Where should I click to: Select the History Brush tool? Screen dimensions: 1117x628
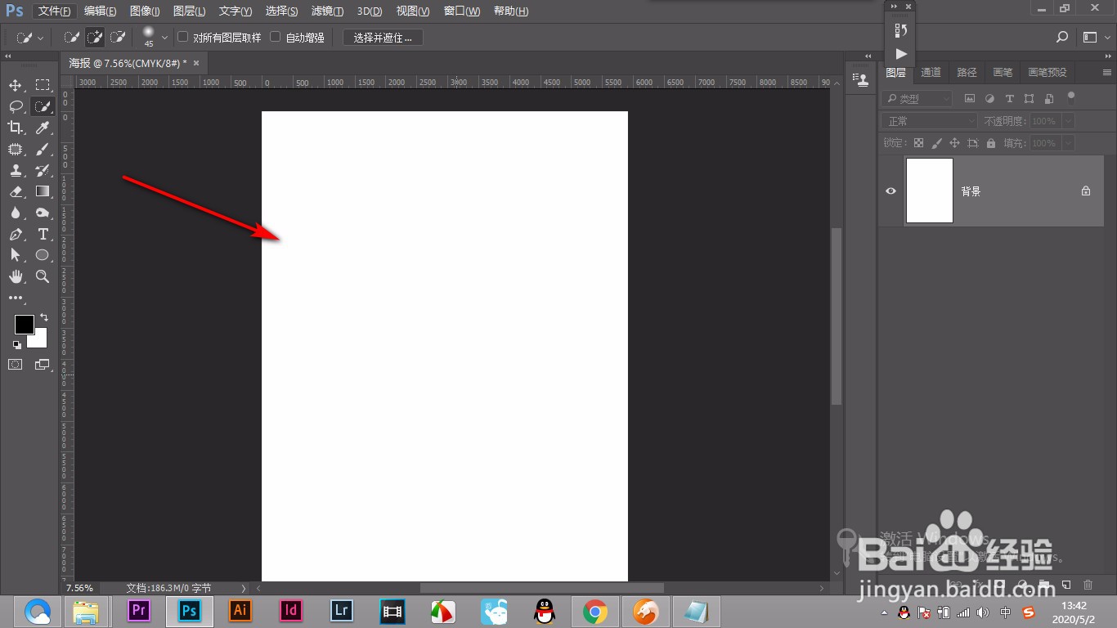(x=43, y=170)
